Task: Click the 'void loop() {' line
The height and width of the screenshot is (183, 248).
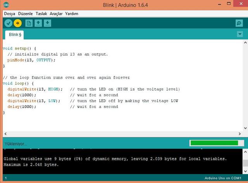Action: click(18, 83)
